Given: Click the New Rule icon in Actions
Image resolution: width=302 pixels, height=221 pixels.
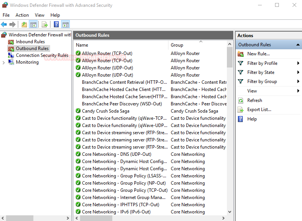Looking at the screenshot, I should (241, 54).
